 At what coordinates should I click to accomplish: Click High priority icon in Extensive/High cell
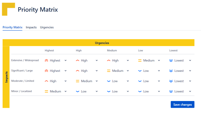[77, 61]
